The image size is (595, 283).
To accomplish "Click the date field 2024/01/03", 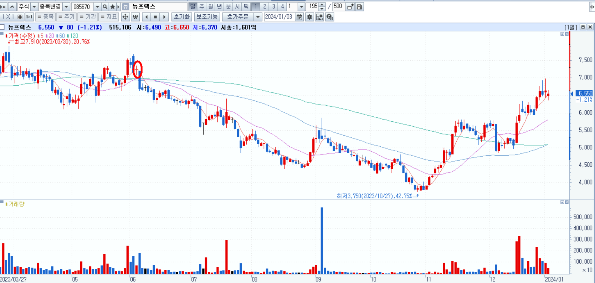I will (279, 17).
